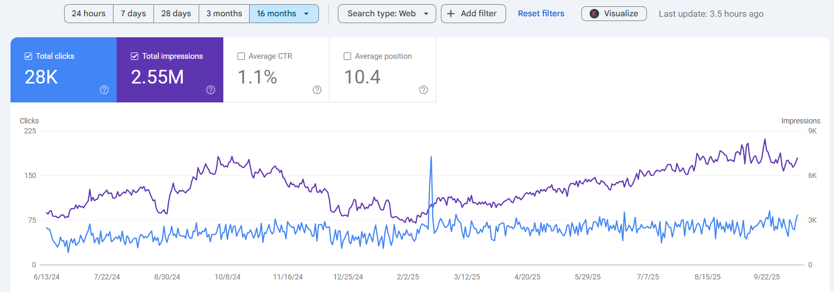Enable the Average position checkbox

click(347, 56)
